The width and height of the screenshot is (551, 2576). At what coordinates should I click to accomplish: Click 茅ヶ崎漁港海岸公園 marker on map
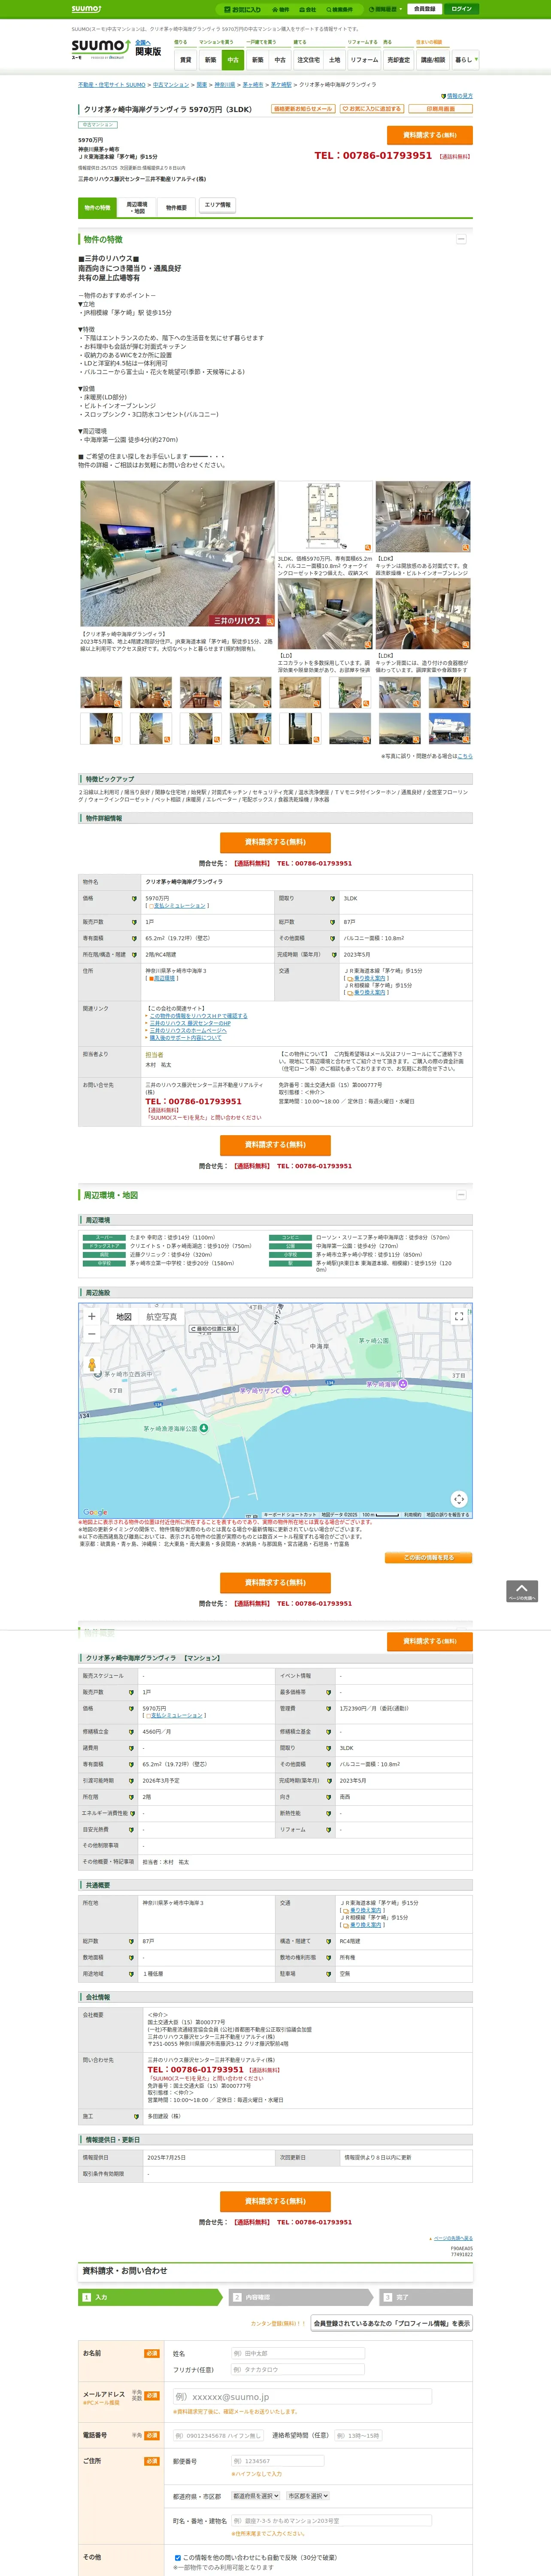(x=204, y=1428)
